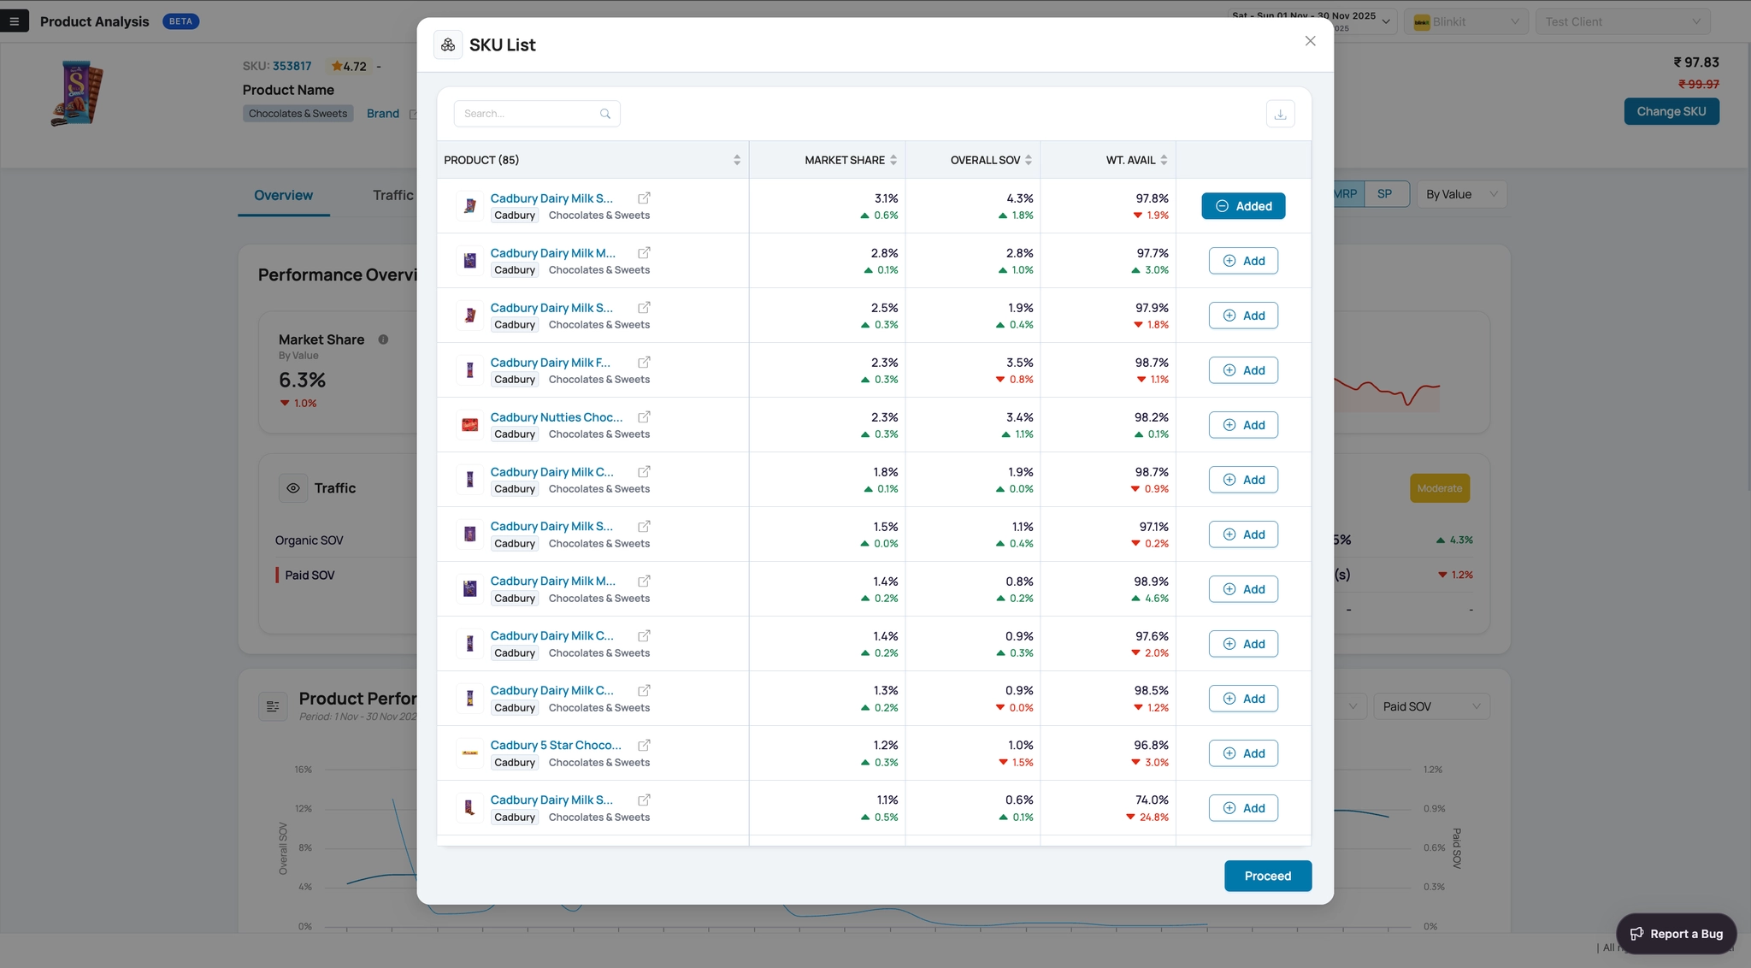Select the SP price toggle

[x=1384, y=194]
